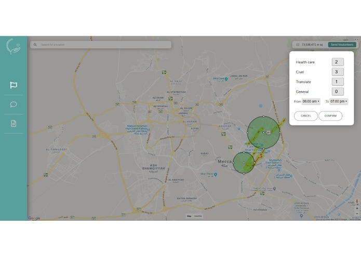The image size is (361, 256).
Task: Click the General count field
Action: [338, 92]
